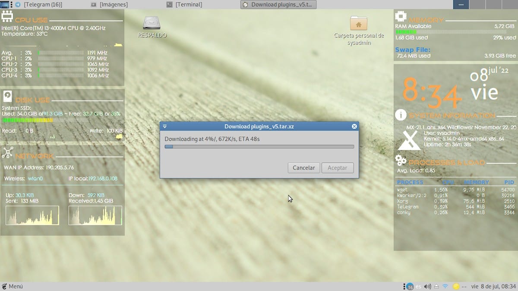This screenshot has width=518, height=291.
Task: Click the CPU chip icon in Conky
Action: [x=7, y=17]
